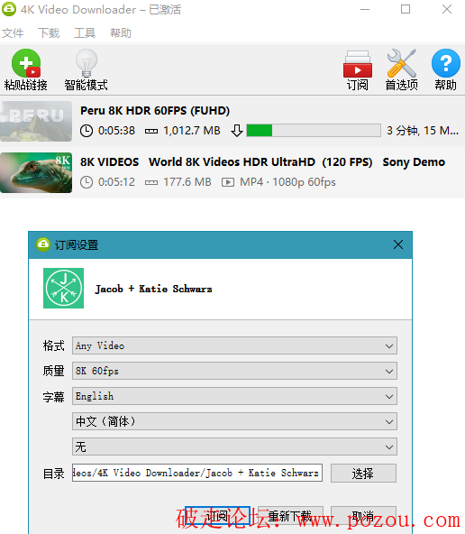
Task: Click the download arrow icon in the Peru row
Action: (x=237, y=131)
